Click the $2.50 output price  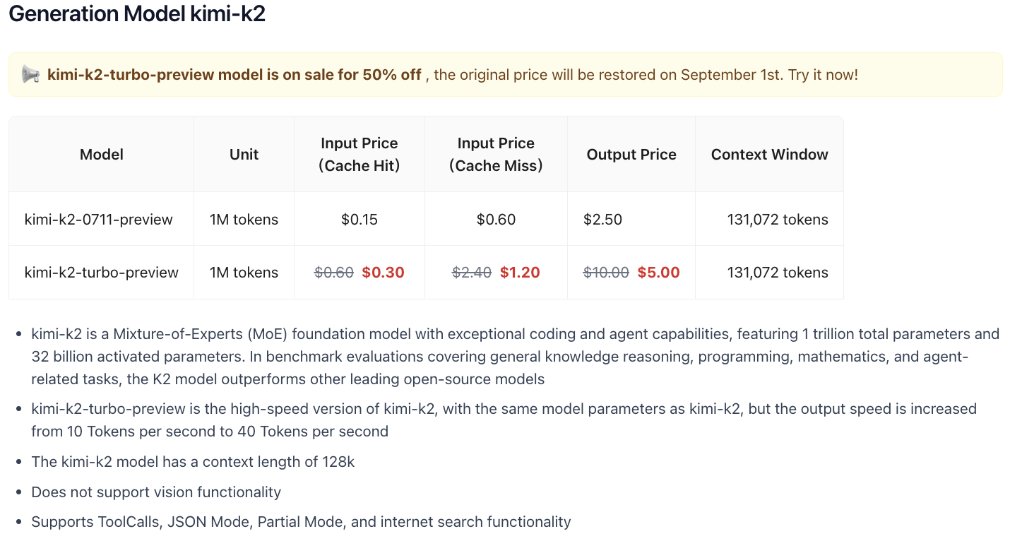pyautogui.click(x=602, y=220)
